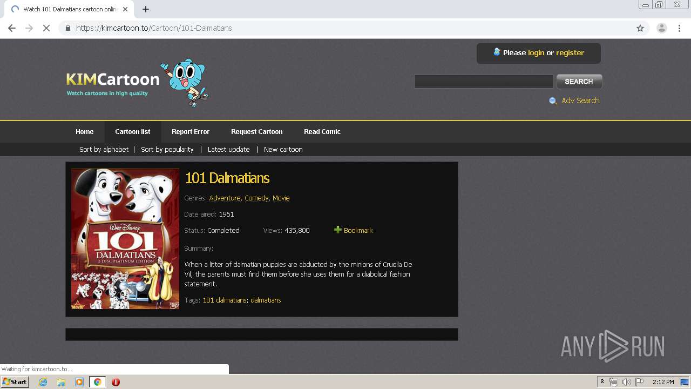Click the network tray icon

click(x=614, y=382)
